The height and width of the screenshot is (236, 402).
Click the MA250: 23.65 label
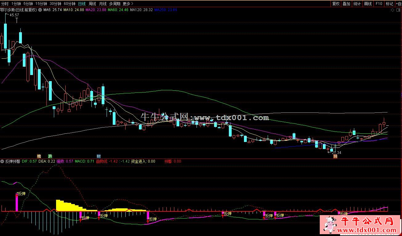166,10
